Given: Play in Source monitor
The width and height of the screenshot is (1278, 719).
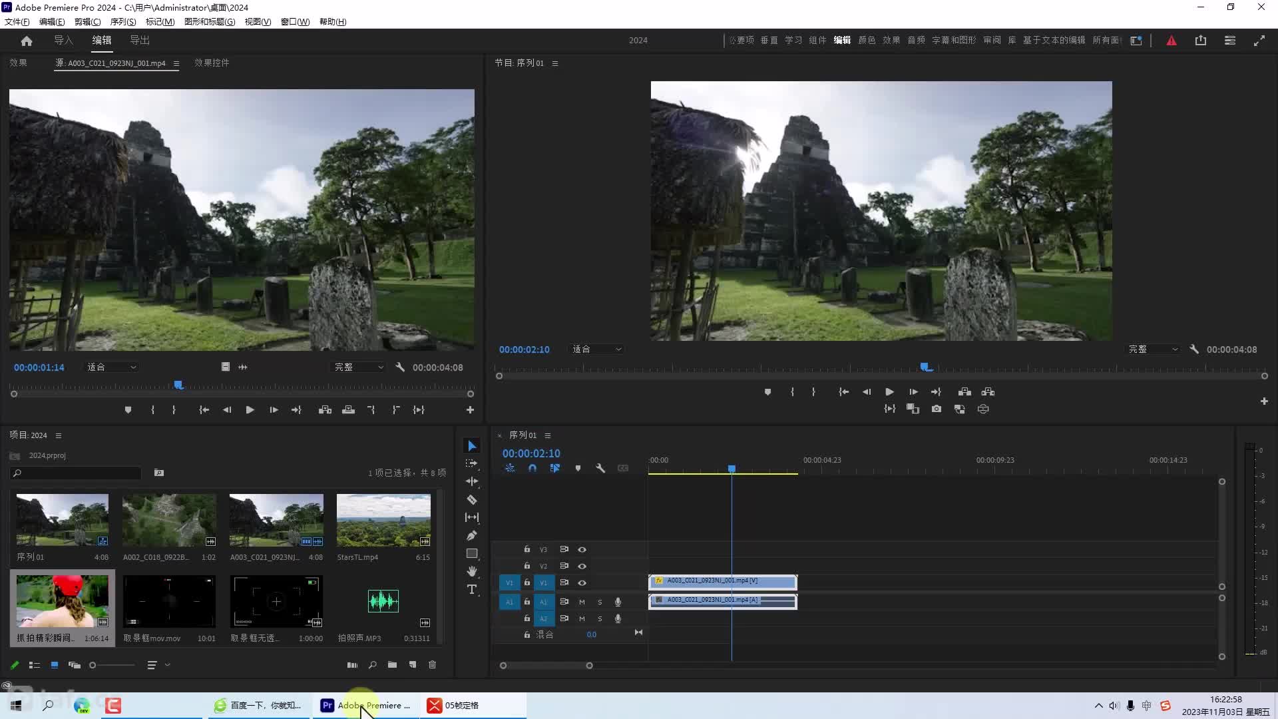Looking at the screenshot, I should pyautogui.click(x=250, y=410).
